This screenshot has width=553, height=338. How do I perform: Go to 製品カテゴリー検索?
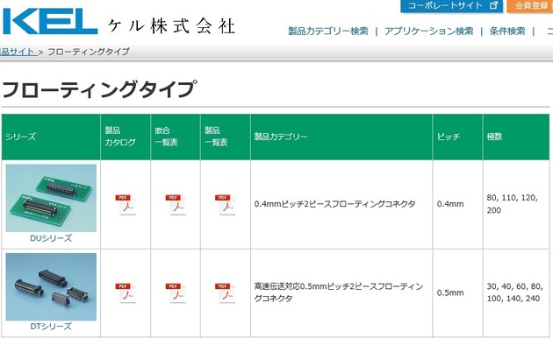point(328,32)
